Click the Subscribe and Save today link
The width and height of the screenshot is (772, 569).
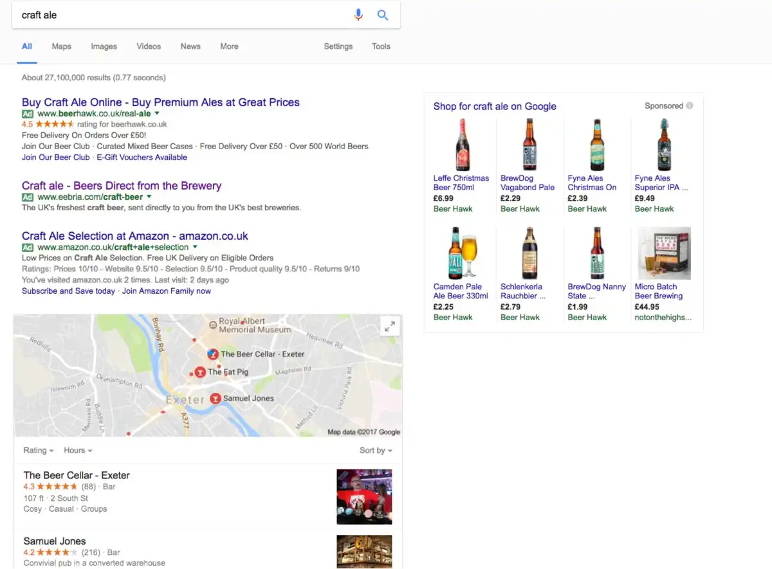68,290
